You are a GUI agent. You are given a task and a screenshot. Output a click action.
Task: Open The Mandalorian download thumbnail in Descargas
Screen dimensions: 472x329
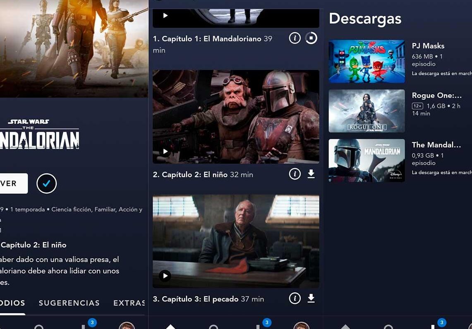click(x=367, y=161)
